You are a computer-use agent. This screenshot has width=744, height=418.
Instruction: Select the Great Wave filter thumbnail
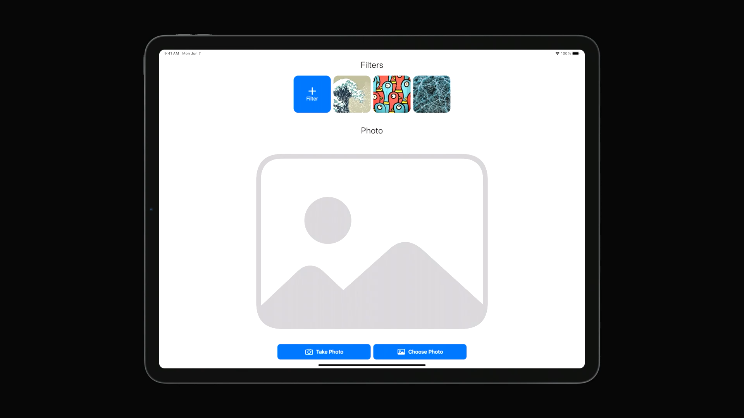click(352, 94)
